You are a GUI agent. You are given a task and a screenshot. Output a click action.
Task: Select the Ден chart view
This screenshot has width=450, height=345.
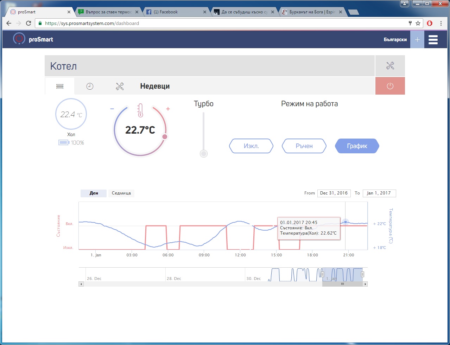click(94, 193)
